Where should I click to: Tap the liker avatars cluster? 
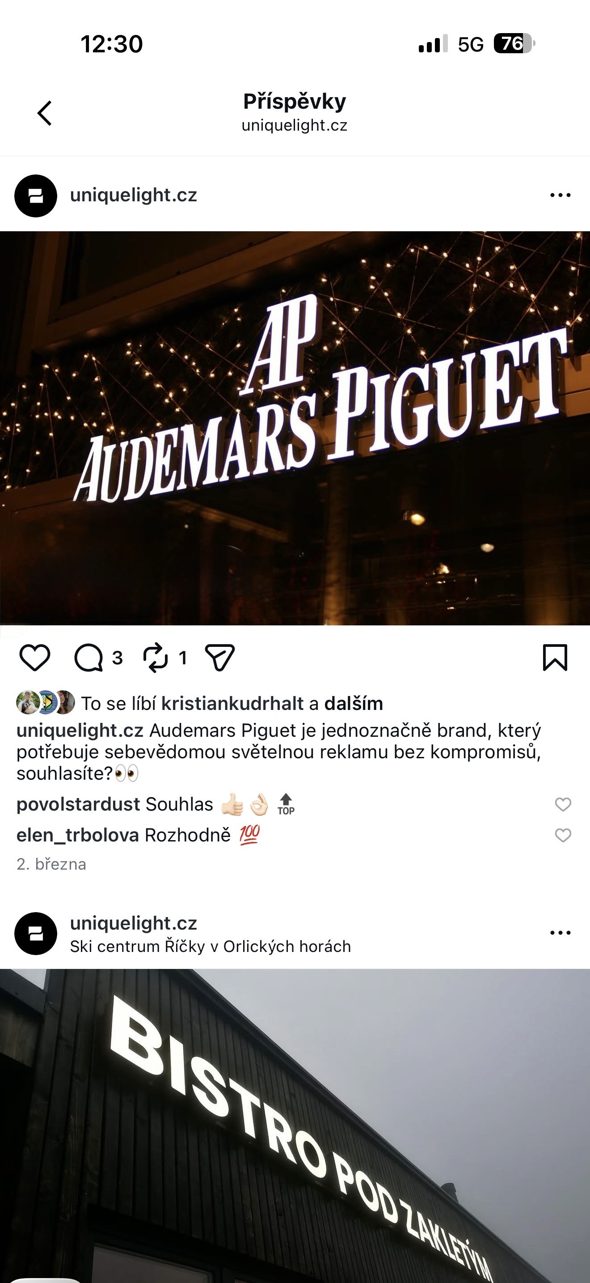coord(45,703)
